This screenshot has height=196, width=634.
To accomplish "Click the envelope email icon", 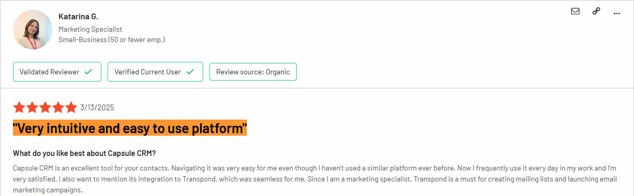I will (575, 11).
